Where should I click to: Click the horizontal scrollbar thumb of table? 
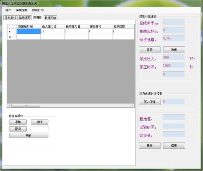pyautogui.click(x=26, y=106)
